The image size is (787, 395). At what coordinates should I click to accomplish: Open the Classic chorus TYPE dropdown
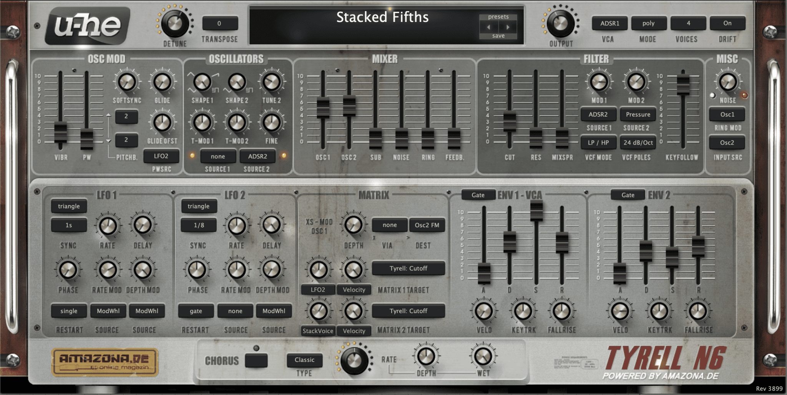(x=304, y=360)
